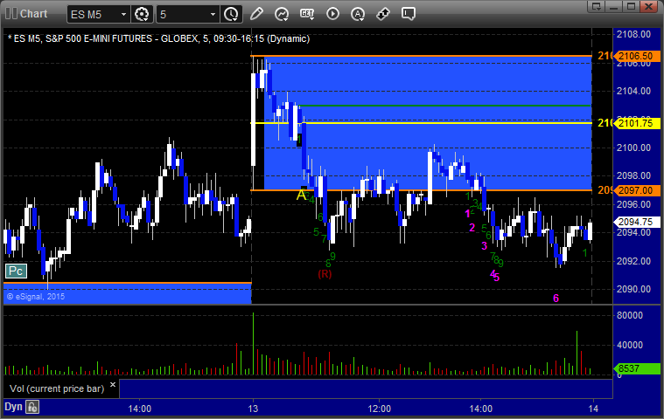Click the orange 2106.50 price marker
Viewport: 664px width, 419px height.
[637, 56]
